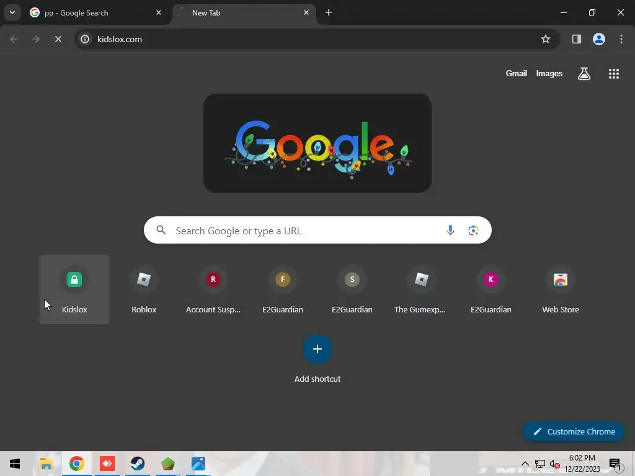Open The Gumexp... shortcut
The height and width of the screenshot is (476, 635).
pyautogui.click(x=421, y=289)
